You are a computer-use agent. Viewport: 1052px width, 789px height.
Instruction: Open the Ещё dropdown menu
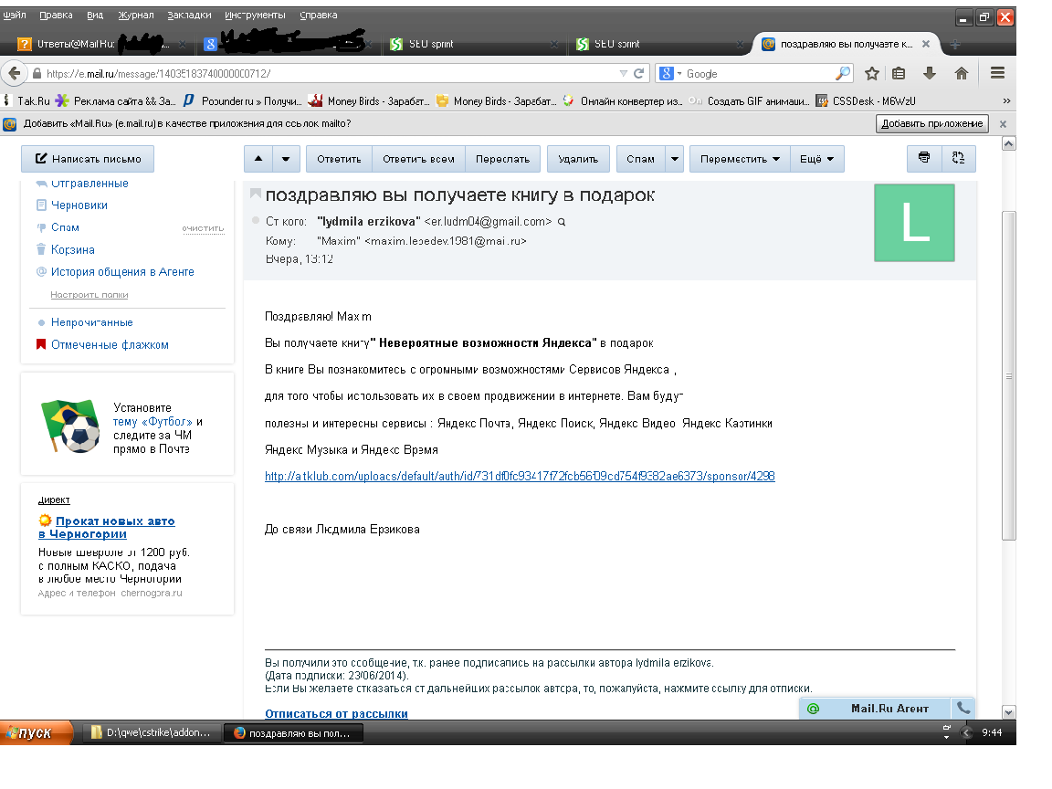(816, 159)
